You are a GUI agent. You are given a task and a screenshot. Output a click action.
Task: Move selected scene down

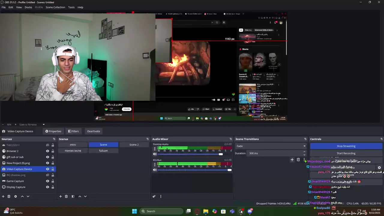pos(85,196)
